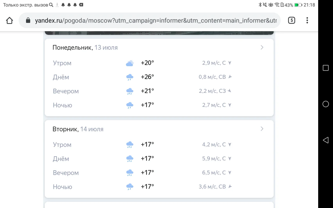Click the north wind direction arrow for Monday morning
Viewport: 333px width, 208px height.
pyautogui.click(x=229, y=63)
